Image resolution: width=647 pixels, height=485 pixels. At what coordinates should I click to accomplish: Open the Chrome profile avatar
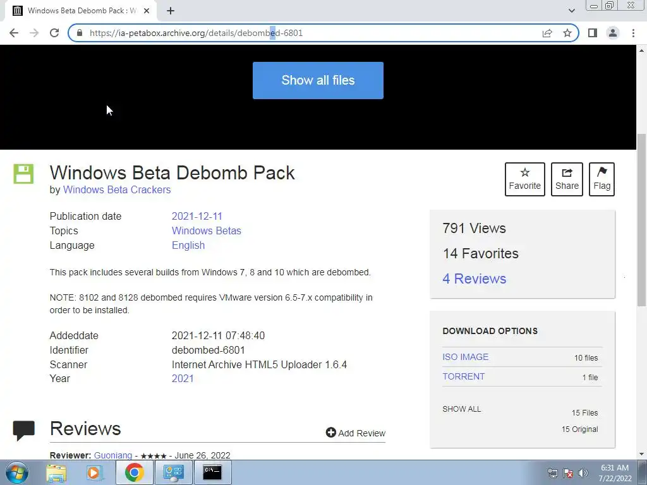(x=613, y=33)
